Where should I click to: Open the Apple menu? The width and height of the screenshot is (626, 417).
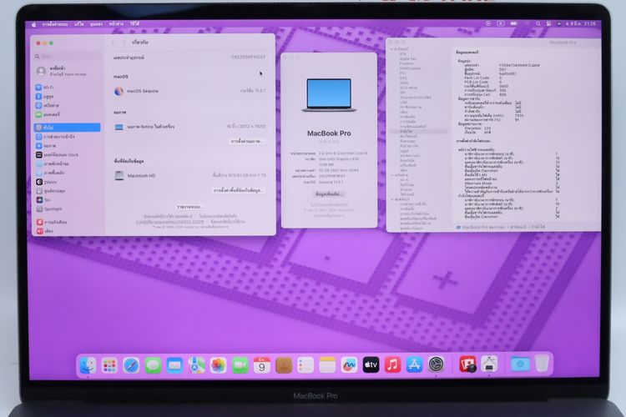34,24
